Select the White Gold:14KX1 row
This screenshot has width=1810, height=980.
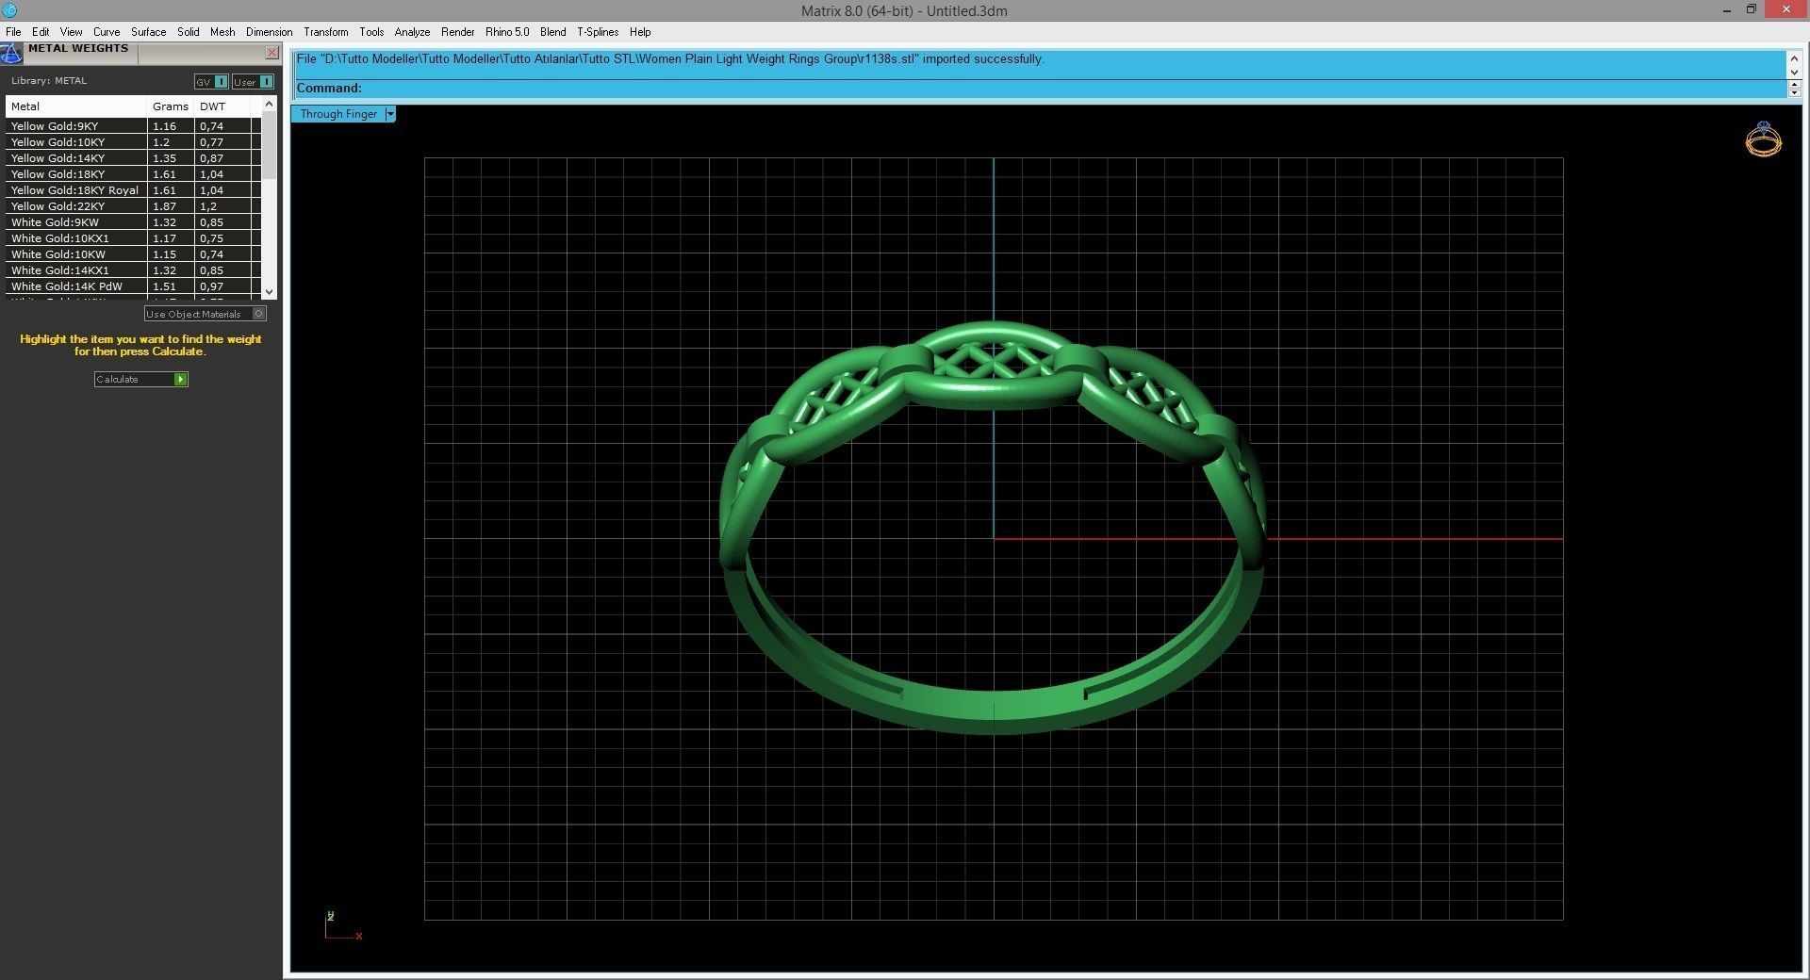pyautogui.click(x=134, y=270)
